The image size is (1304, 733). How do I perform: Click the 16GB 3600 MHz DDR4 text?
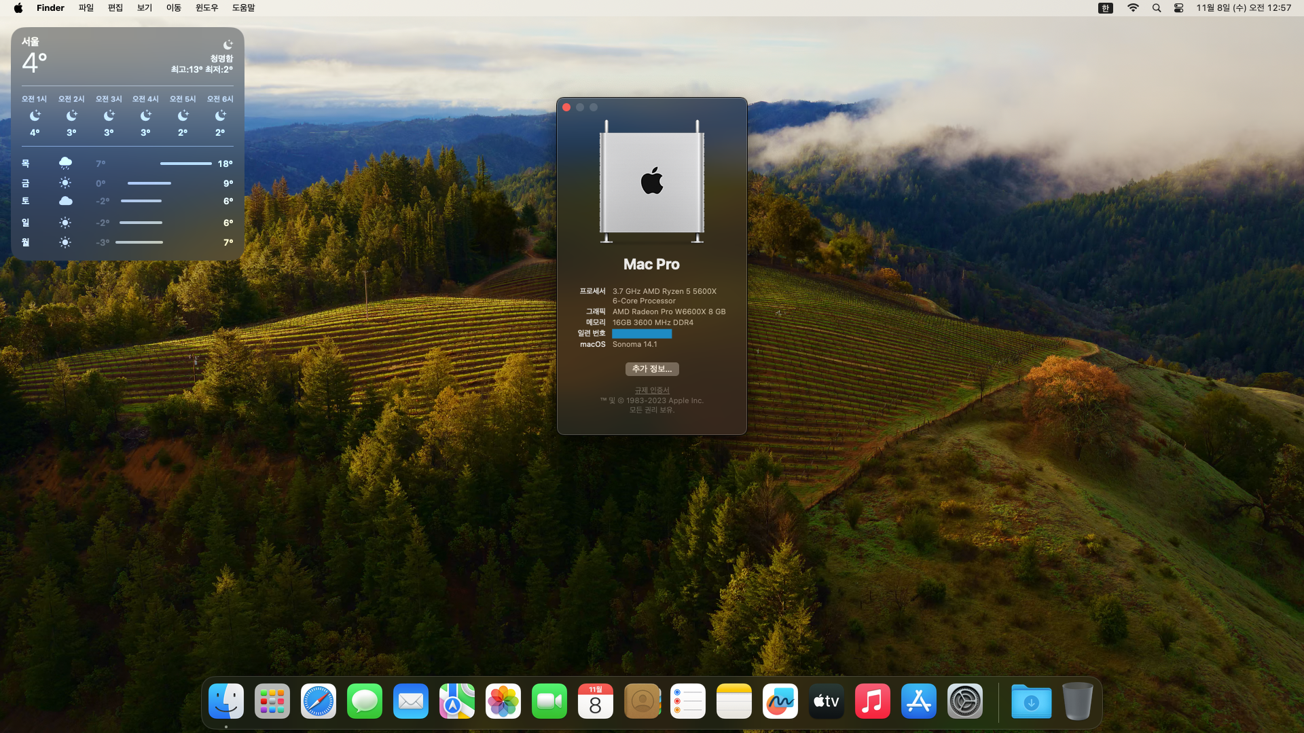[x=653, y=322]
